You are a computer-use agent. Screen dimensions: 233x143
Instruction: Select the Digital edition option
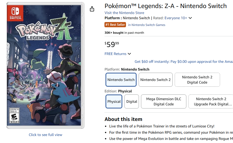click(132, 101)
